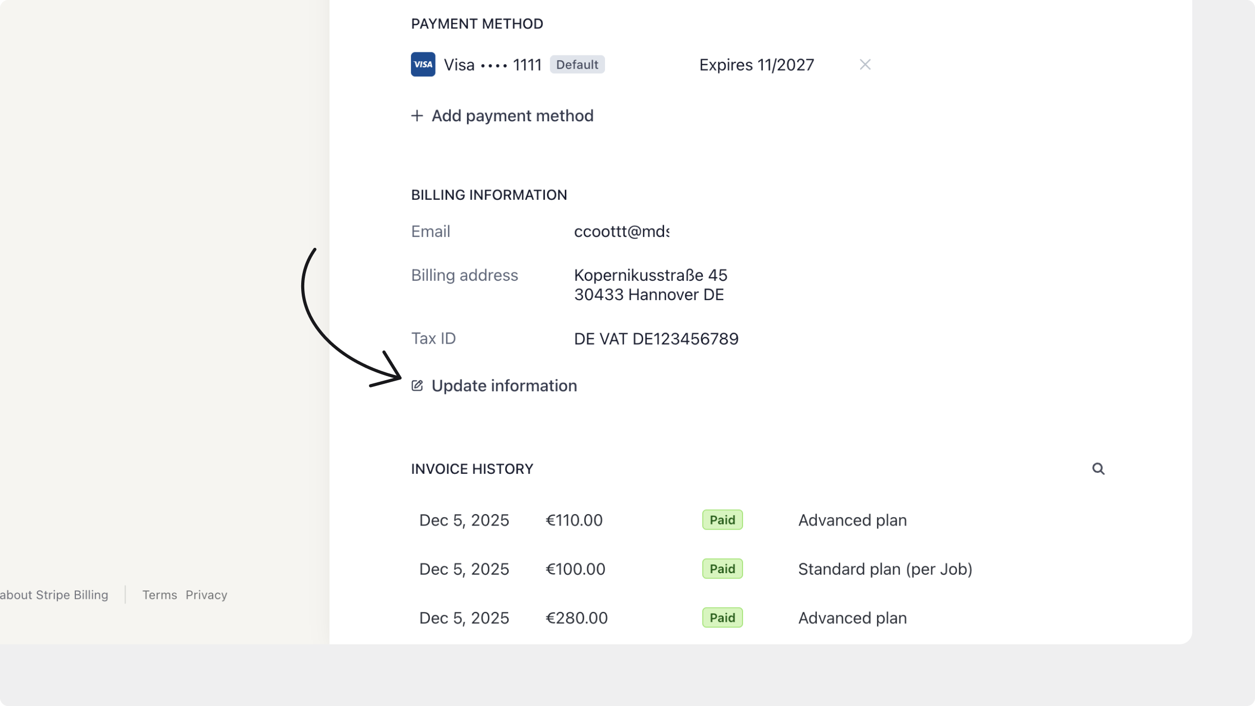Open the Terms link in footer
Viewport: 1255px width, 706px height.
159,595
